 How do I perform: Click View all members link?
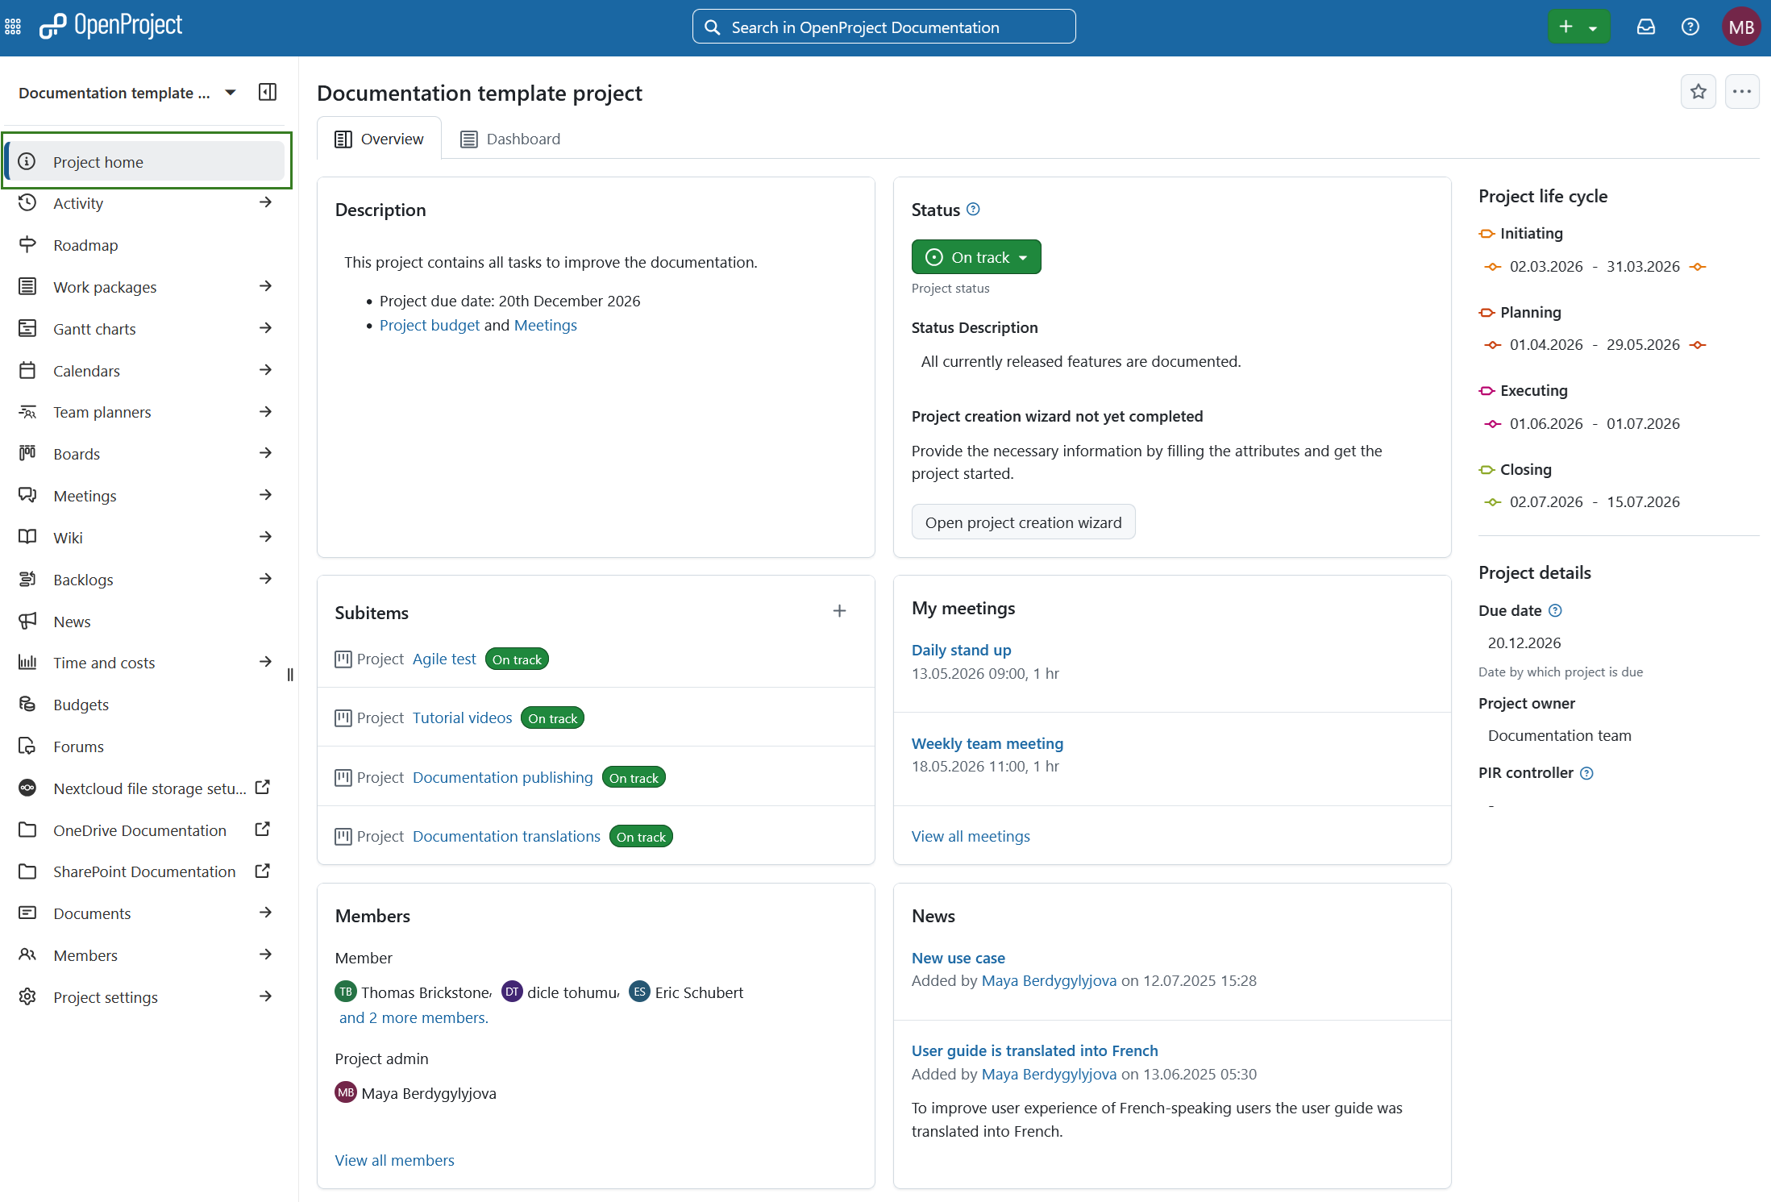pos(395,1160)
